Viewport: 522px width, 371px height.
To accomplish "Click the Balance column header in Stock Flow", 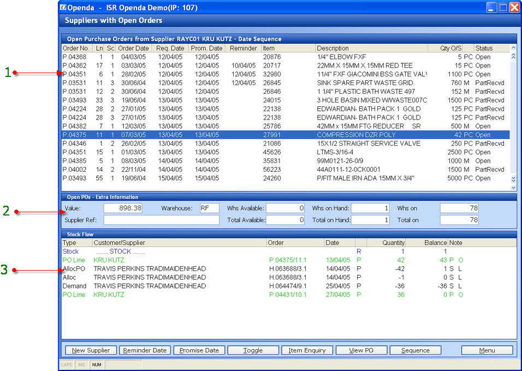I will (x=427, y=243).
